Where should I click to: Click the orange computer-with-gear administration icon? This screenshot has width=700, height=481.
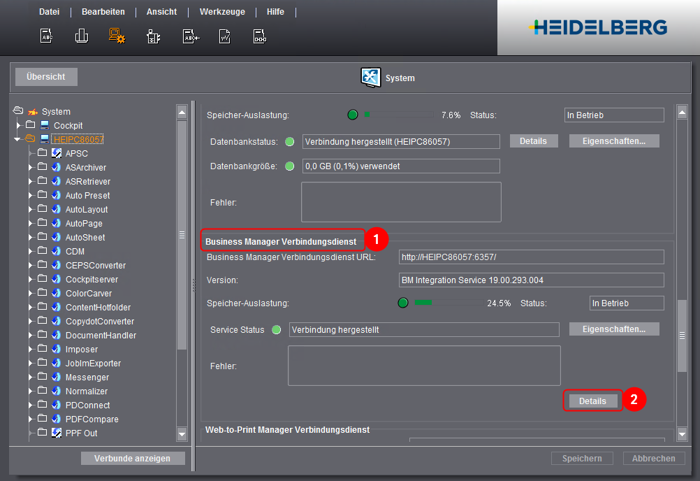pos(117,36)
